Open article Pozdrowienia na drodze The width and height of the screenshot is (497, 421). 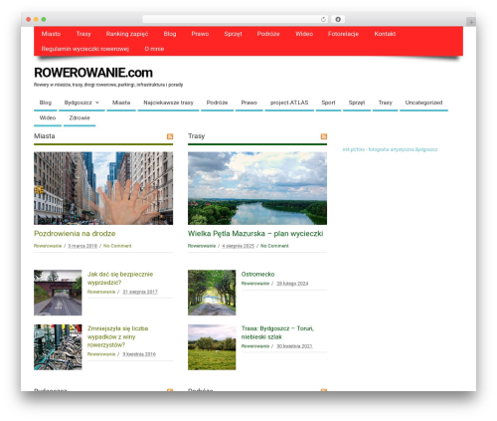click(75, 234)
